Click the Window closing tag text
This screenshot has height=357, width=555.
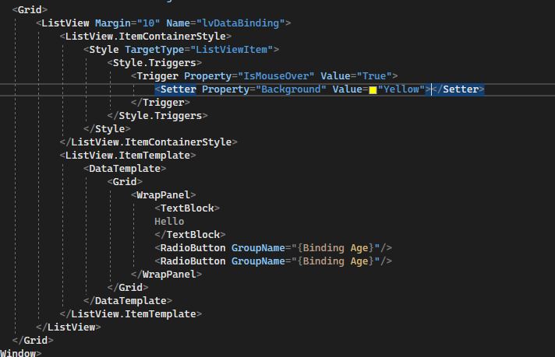click(x=20, y=353)
